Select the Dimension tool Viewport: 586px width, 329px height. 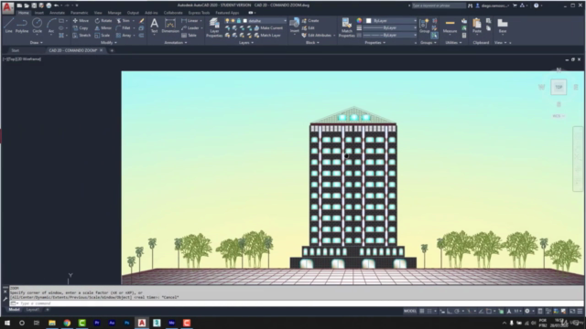pyautogui.click(x=170, y=26)
